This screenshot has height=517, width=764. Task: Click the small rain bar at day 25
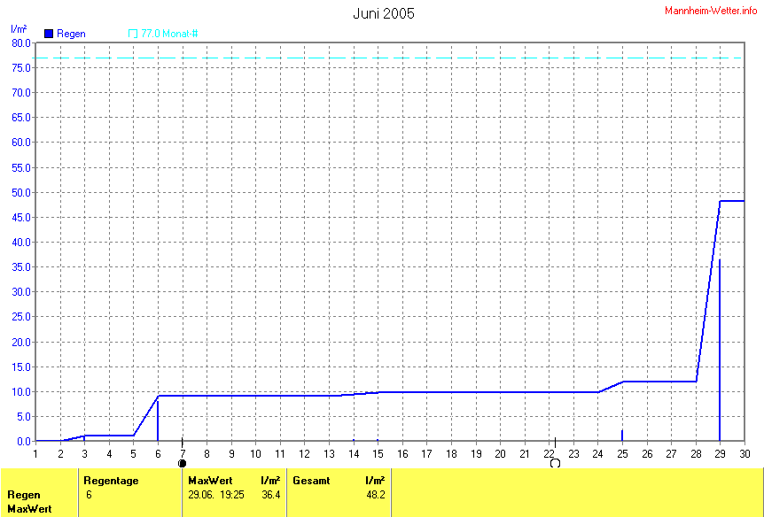point(622,435)
